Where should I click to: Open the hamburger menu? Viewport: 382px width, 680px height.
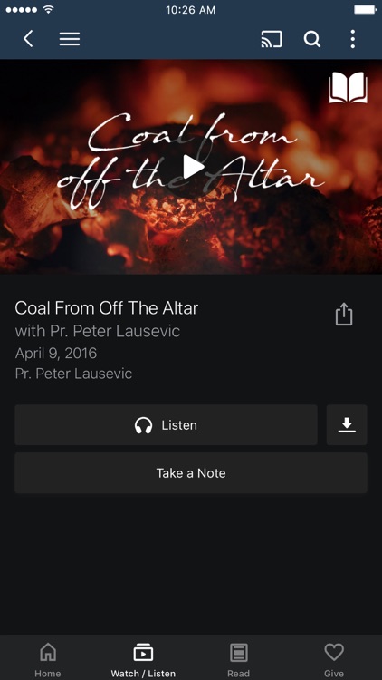(x=70, y=39)
